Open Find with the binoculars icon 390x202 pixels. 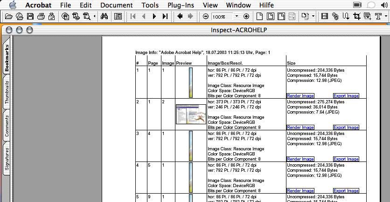[x=104, y=16]
